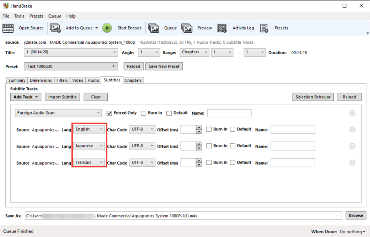
Task: Open the Range Chapters dropdown
Action: 195,53
